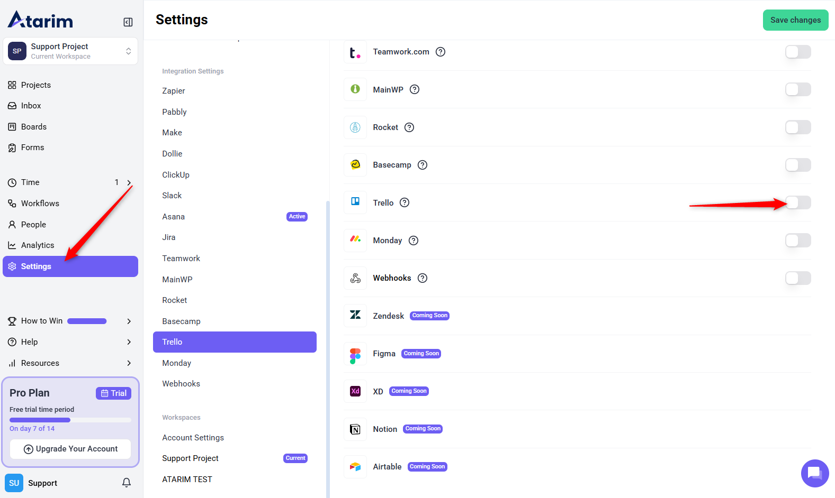The width and height of the screenshot is (835, 498).
Task: Expand the Help submenu chevron
Action: (129, 342)
